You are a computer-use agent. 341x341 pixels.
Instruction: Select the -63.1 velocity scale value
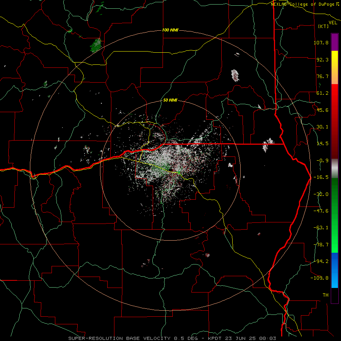coord(321,228)
